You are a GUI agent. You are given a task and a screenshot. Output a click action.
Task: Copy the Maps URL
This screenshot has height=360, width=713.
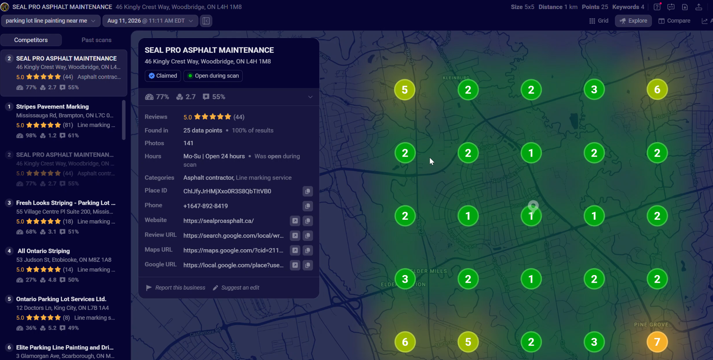click(307, 250)
